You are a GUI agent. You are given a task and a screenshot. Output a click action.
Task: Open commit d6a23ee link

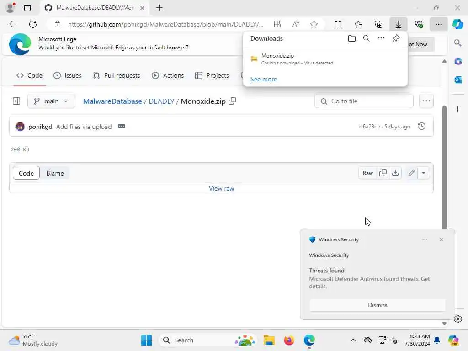tap(369, 127)
